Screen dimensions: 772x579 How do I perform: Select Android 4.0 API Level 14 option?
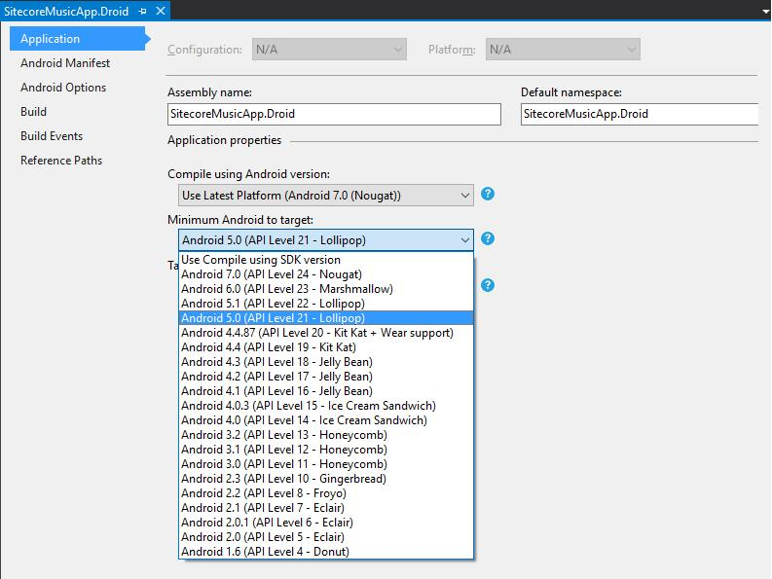(326, 420)
